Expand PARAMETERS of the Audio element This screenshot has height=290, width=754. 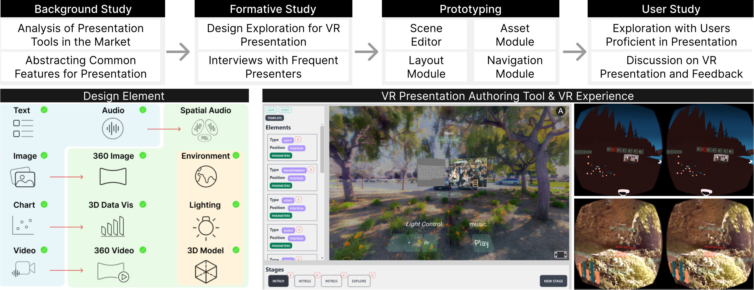pyautogui.click(x=281, y=246)
